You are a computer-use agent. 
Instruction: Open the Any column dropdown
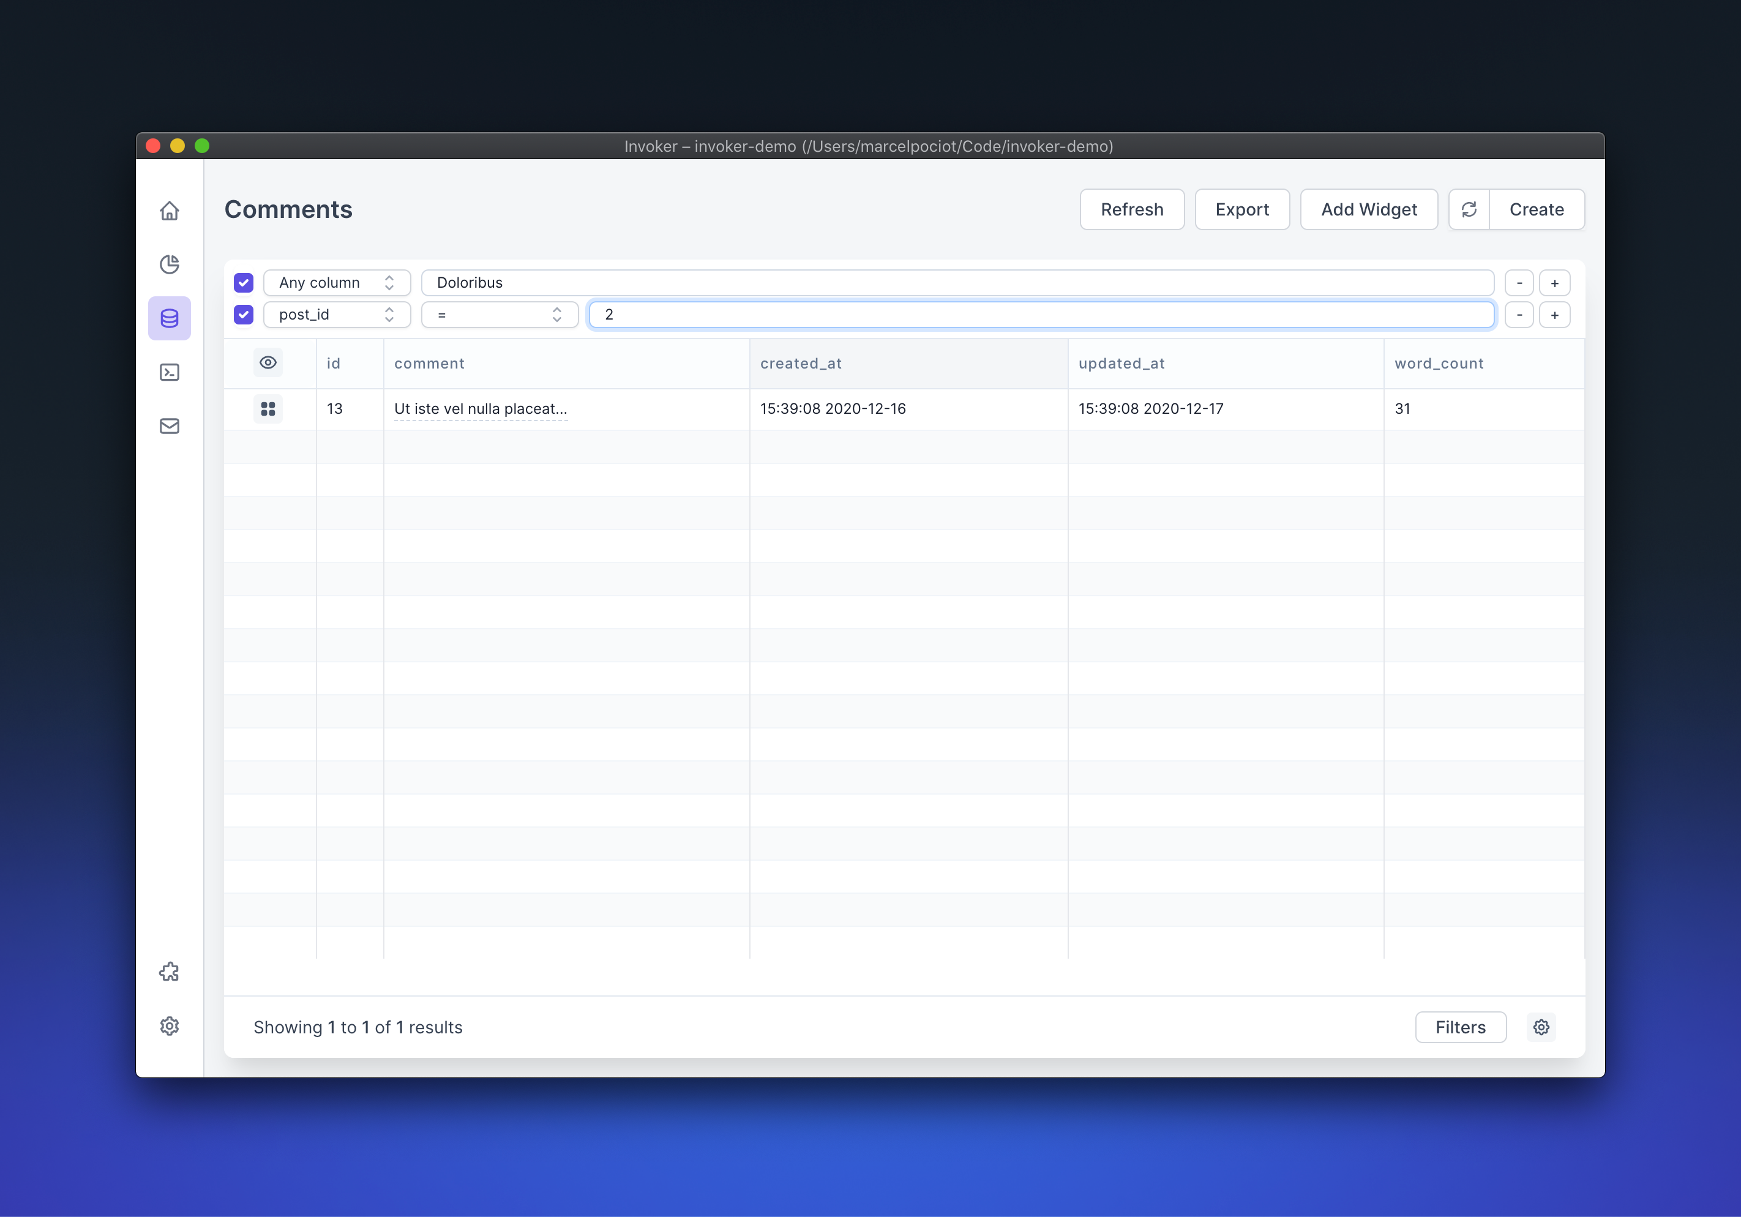pos(337,283)
